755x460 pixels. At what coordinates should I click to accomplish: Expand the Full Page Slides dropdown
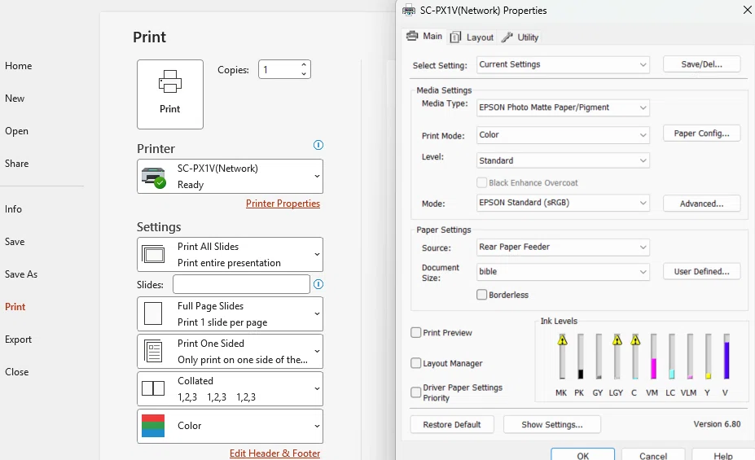tap(230, 313)
